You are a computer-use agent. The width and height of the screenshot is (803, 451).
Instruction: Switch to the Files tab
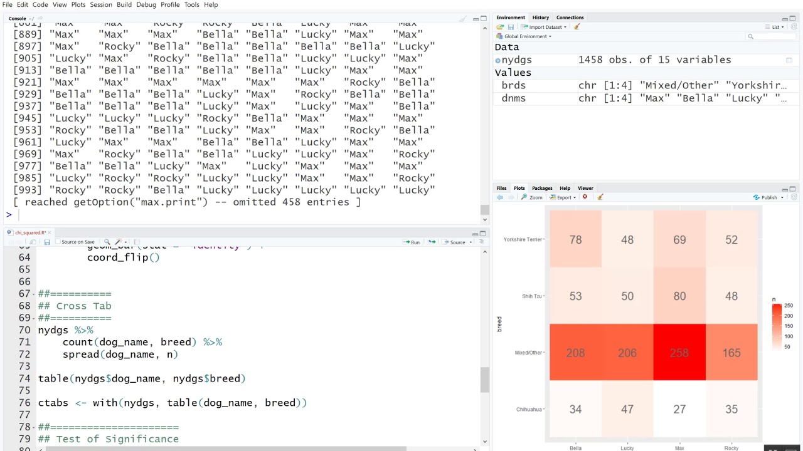click(501, 188)
